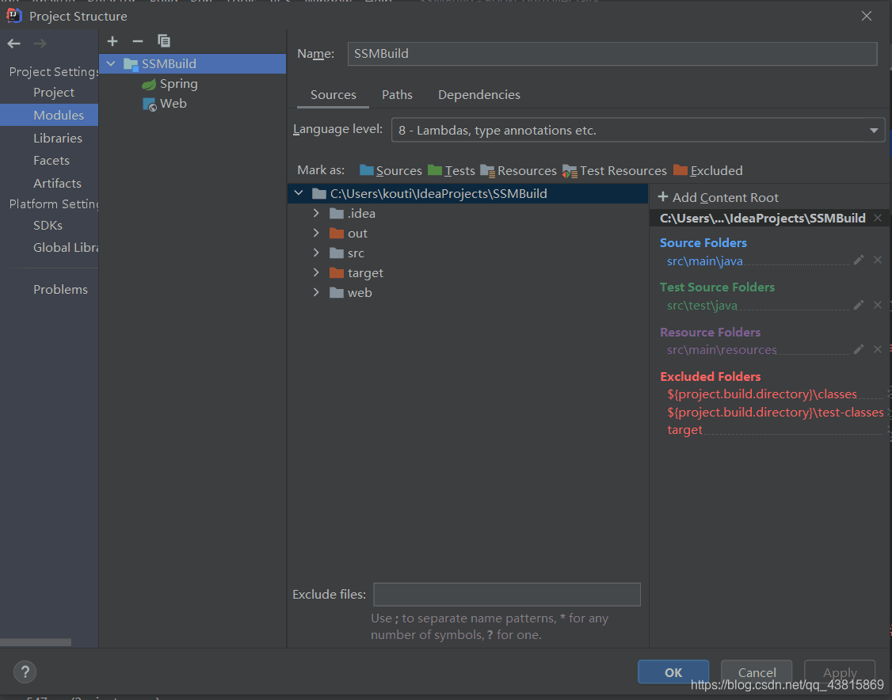Collapse the SSMBuild content root tree
Image resolution: width=892 pixels, height=700 pixels.
[299, 193]
